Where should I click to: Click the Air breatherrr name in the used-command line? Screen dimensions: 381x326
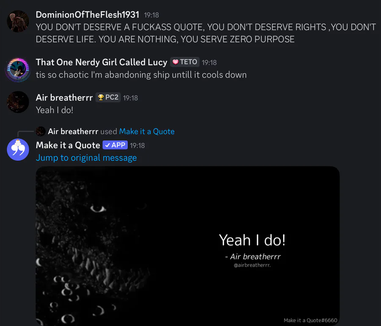click(x=73, y=131)
